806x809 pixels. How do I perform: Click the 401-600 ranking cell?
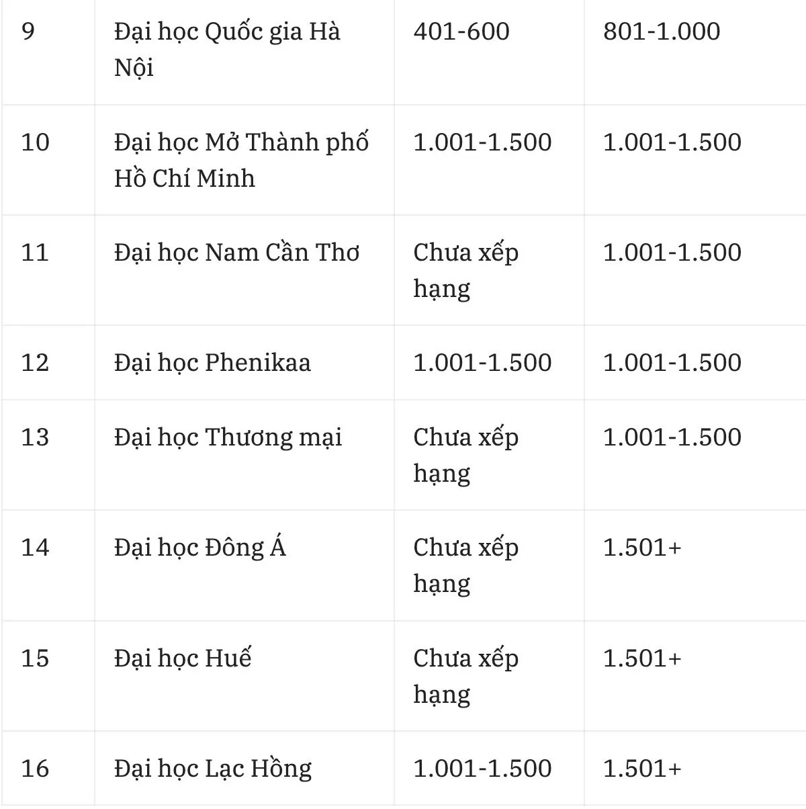(461, 32)
